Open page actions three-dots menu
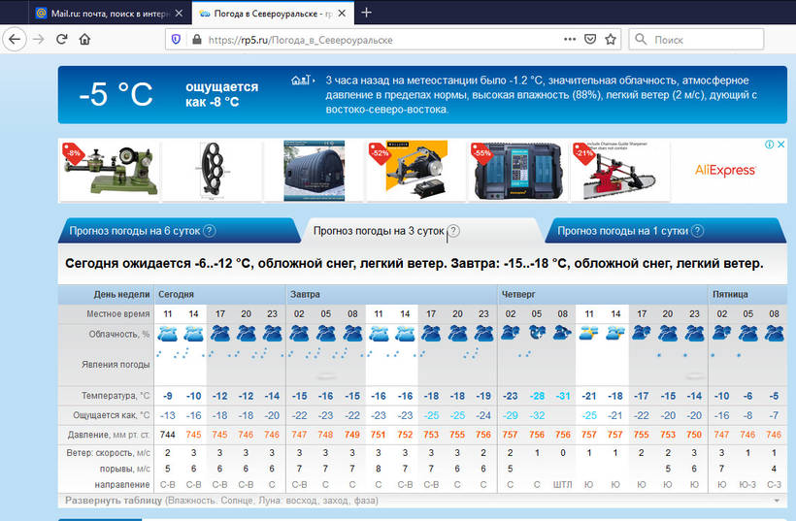The width and height of the screenshot is (796, 521). [x=570, y=40]
